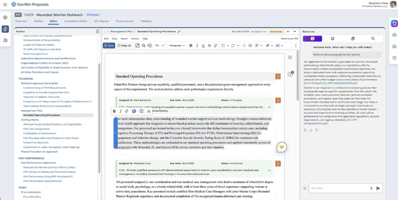Open the dashboard globe icon in left sidebar
Image resolution: width=398 pixels, height=200 pixels.
coord(5,18)
